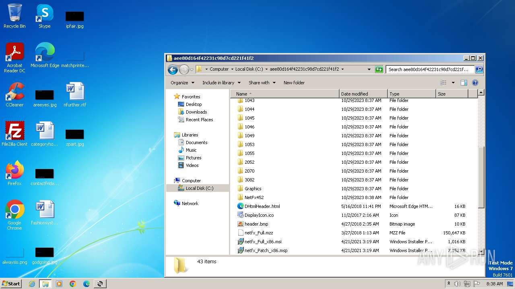This screenshot has height=289, width=515.
Task: Click the search magnifier icon
Action: pos(479,69)
